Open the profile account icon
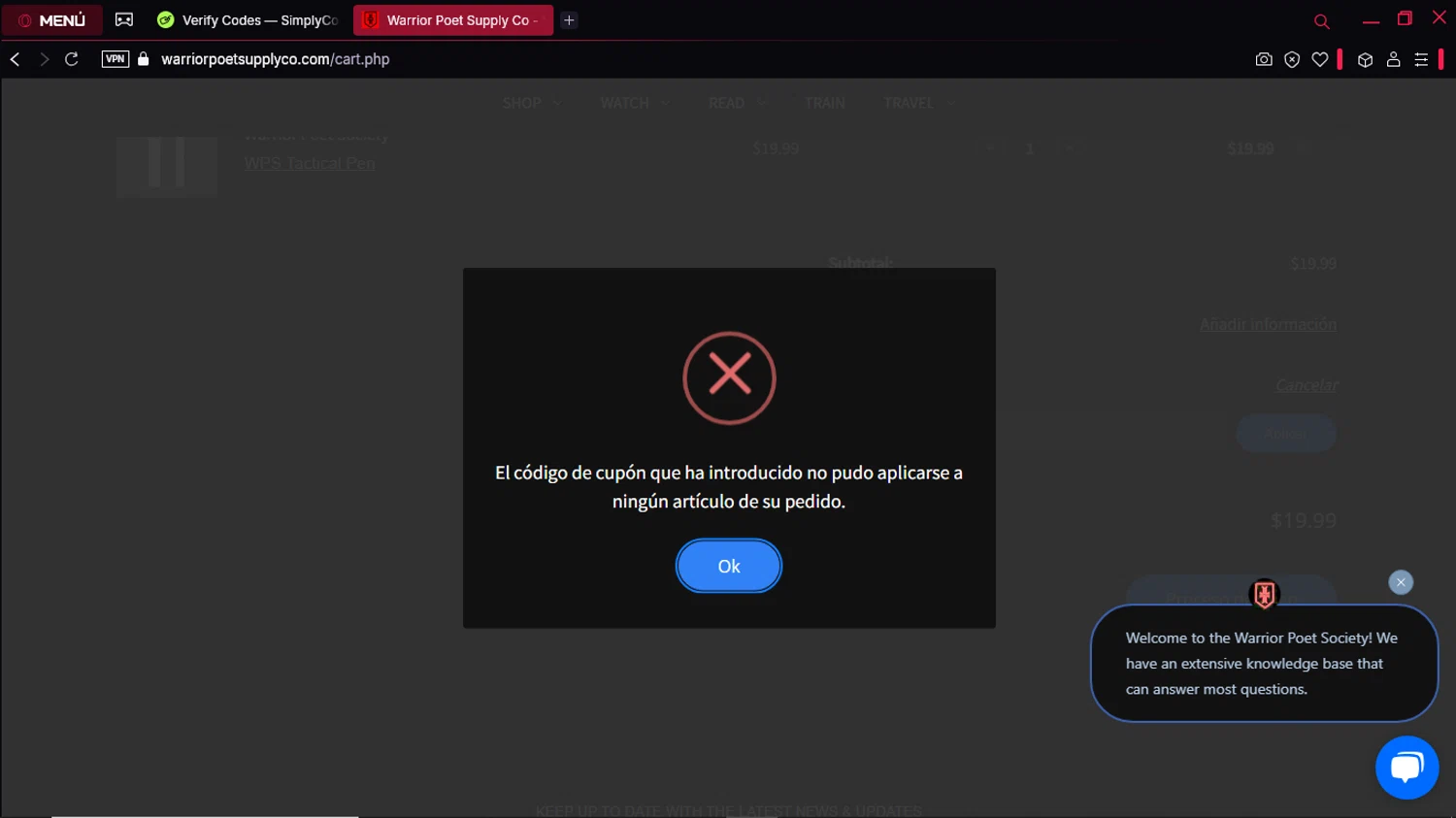The image size is (1456, 818). coord(1393,59)
